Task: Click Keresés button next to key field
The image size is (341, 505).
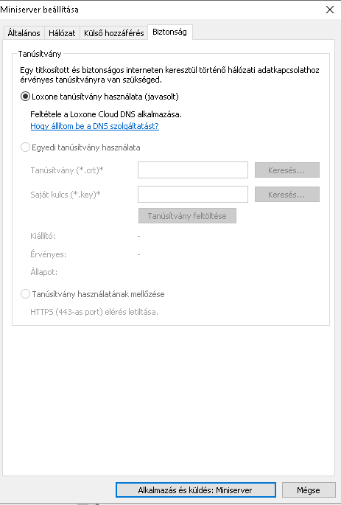Action: coord(287,195)
